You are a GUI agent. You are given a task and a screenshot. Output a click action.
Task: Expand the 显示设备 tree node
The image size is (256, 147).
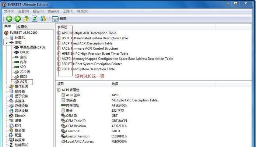click(x=7, y=97)
